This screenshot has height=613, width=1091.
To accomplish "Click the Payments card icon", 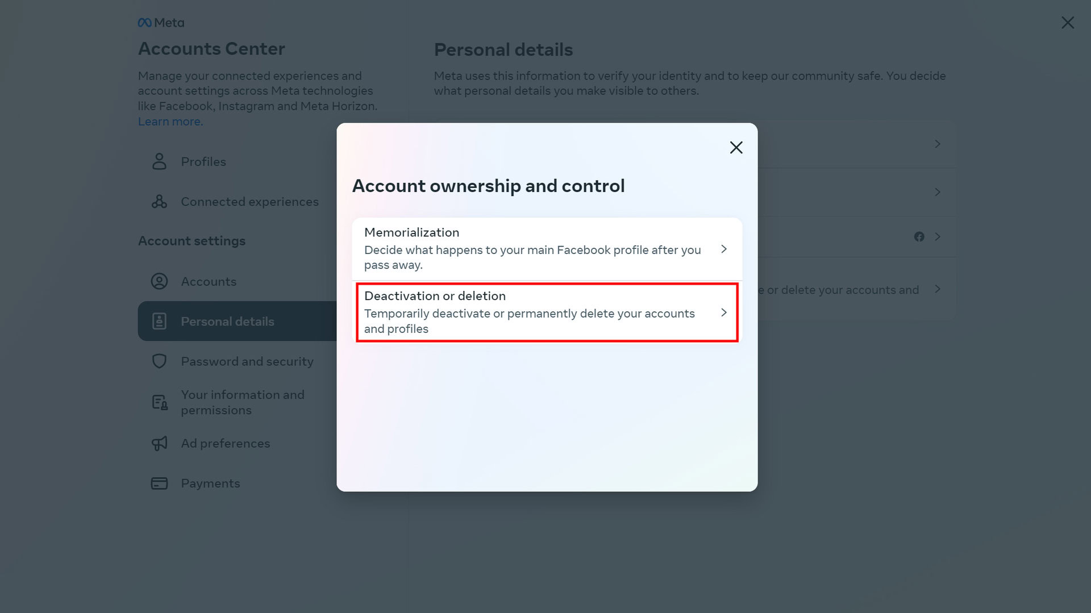I will coord(159,483).
